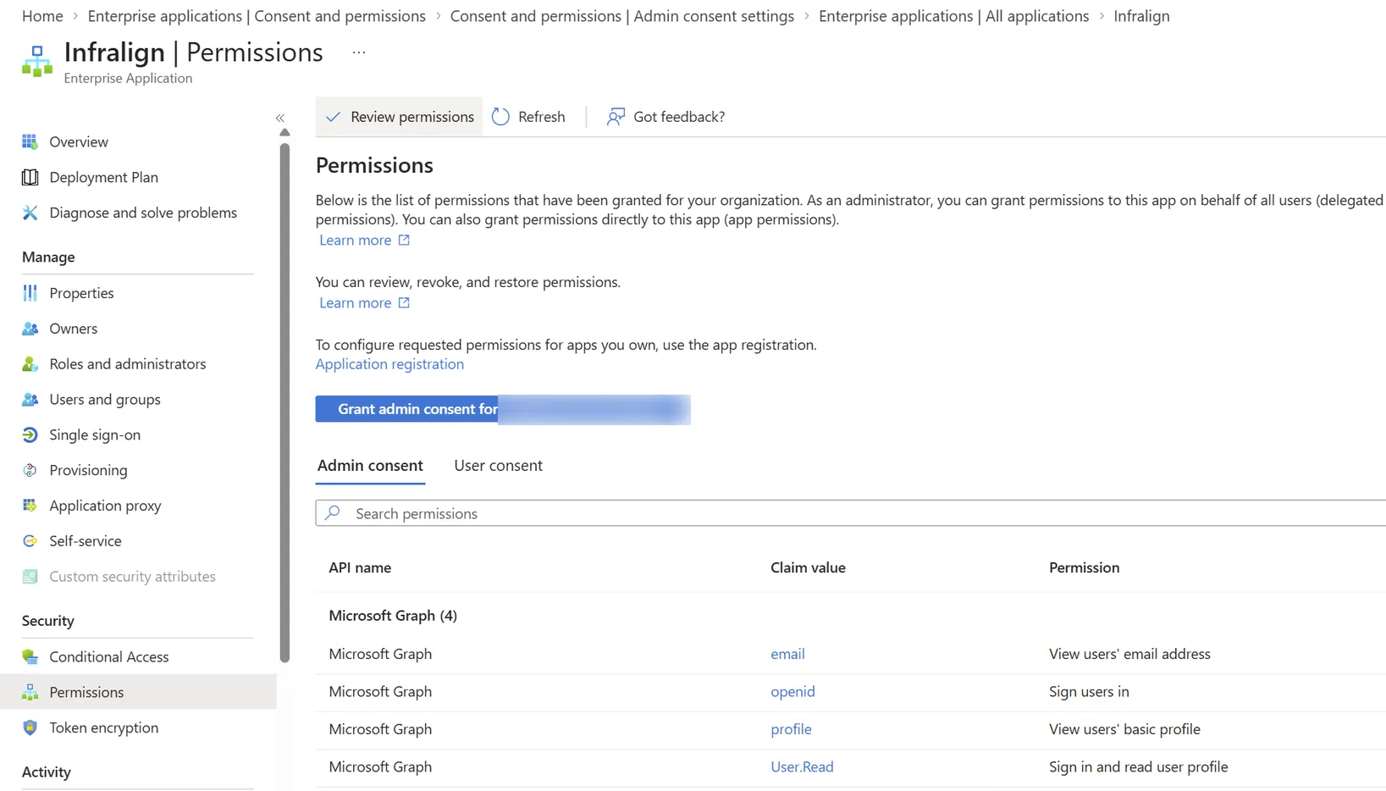The width and height of the screenshot is (1386, 791).
Task: Click the Permissions icon in the sidebar
Action: click(x=30, y=692)
